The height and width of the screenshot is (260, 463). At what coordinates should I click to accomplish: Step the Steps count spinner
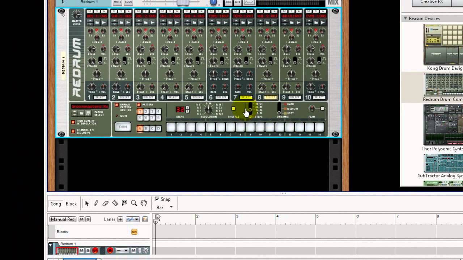187,109
